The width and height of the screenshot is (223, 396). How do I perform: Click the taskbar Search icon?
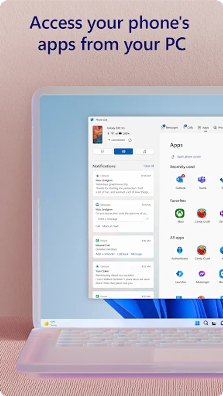coord(206,323)
